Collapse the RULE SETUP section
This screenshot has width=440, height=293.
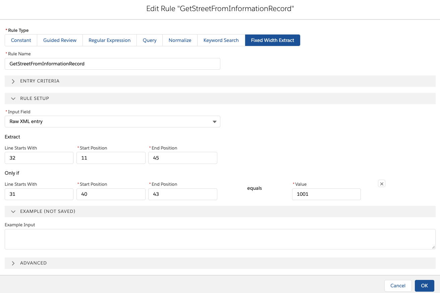click(34, 98)
